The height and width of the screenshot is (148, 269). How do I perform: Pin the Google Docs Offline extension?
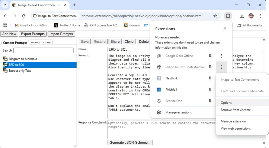[x=210, y=56]
